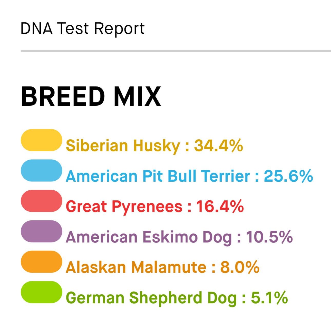Click the 16.4% percentage value
Screen dimensions: 331x331
point(220,207)
